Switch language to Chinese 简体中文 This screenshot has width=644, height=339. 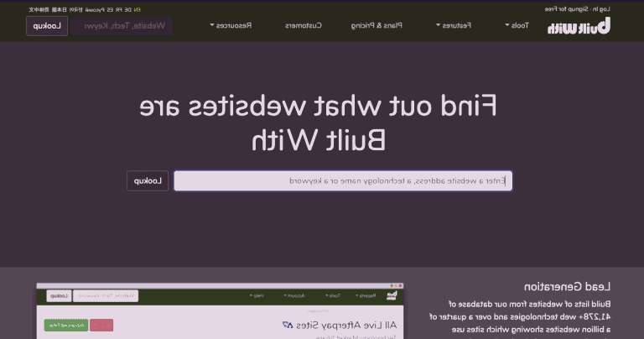tap(39, 9)
